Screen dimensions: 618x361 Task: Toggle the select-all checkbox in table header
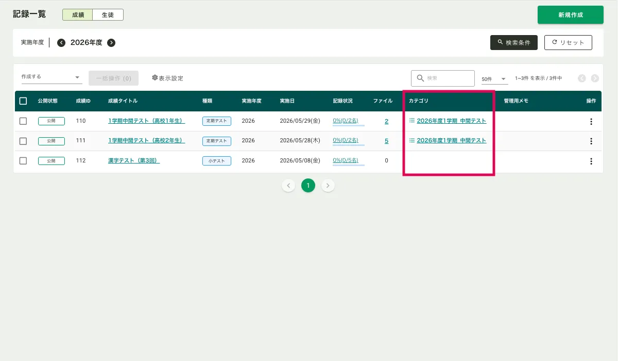[23, 101]
